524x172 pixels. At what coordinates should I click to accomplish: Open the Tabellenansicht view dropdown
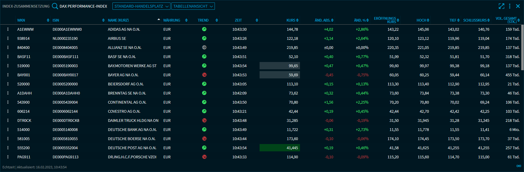pyautogui.click(x=193, y=6)
